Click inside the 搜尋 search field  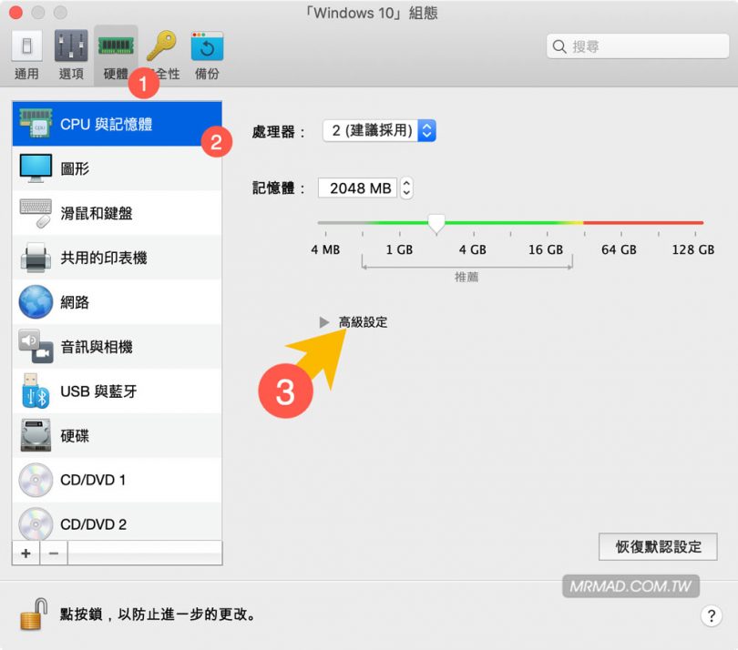(638, 46)
